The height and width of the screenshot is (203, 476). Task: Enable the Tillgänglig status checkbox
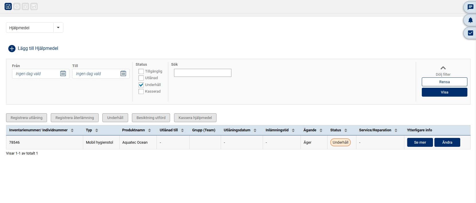(141, 71)
